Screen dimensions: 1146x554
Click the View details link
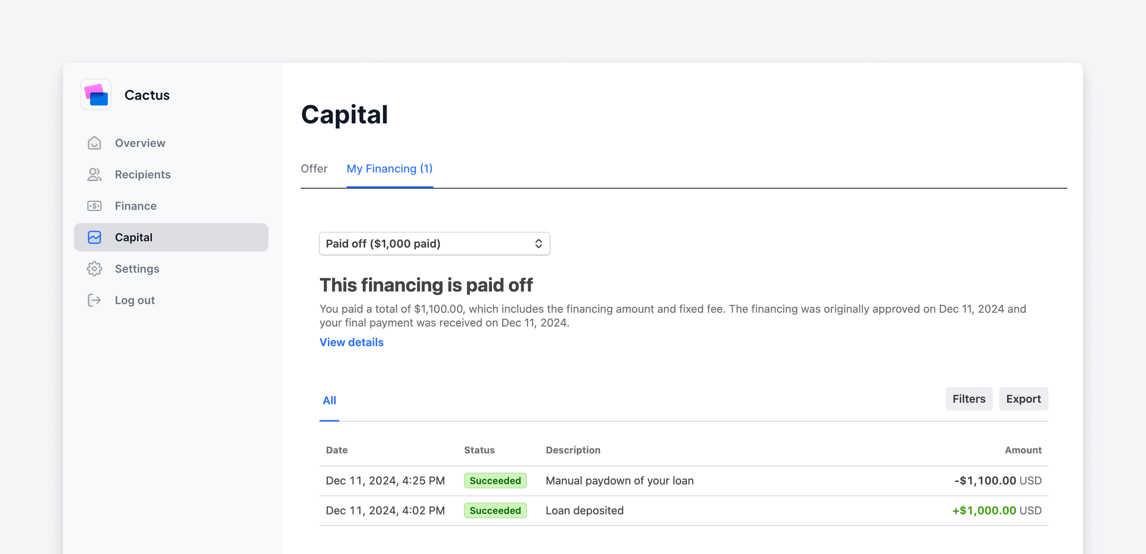pyautogui.click(x=351, y=341)
